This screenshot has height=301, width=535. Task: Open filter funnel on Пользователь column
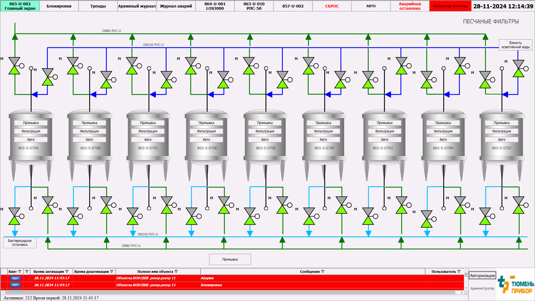coord(459,271)
